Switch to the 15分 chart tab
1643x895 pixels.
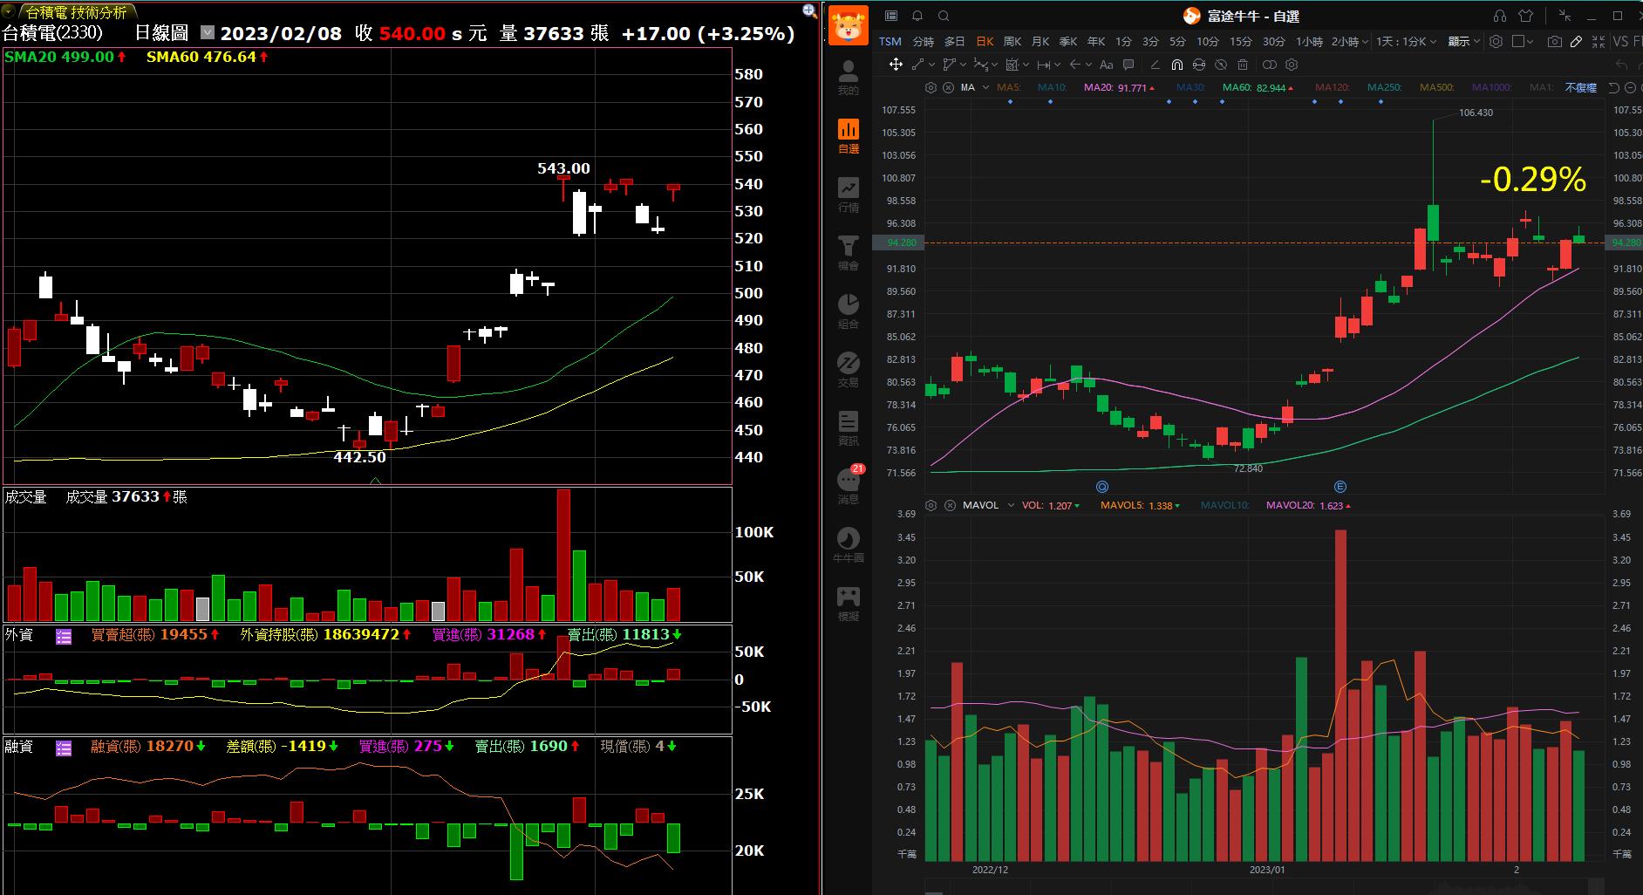1240,41
